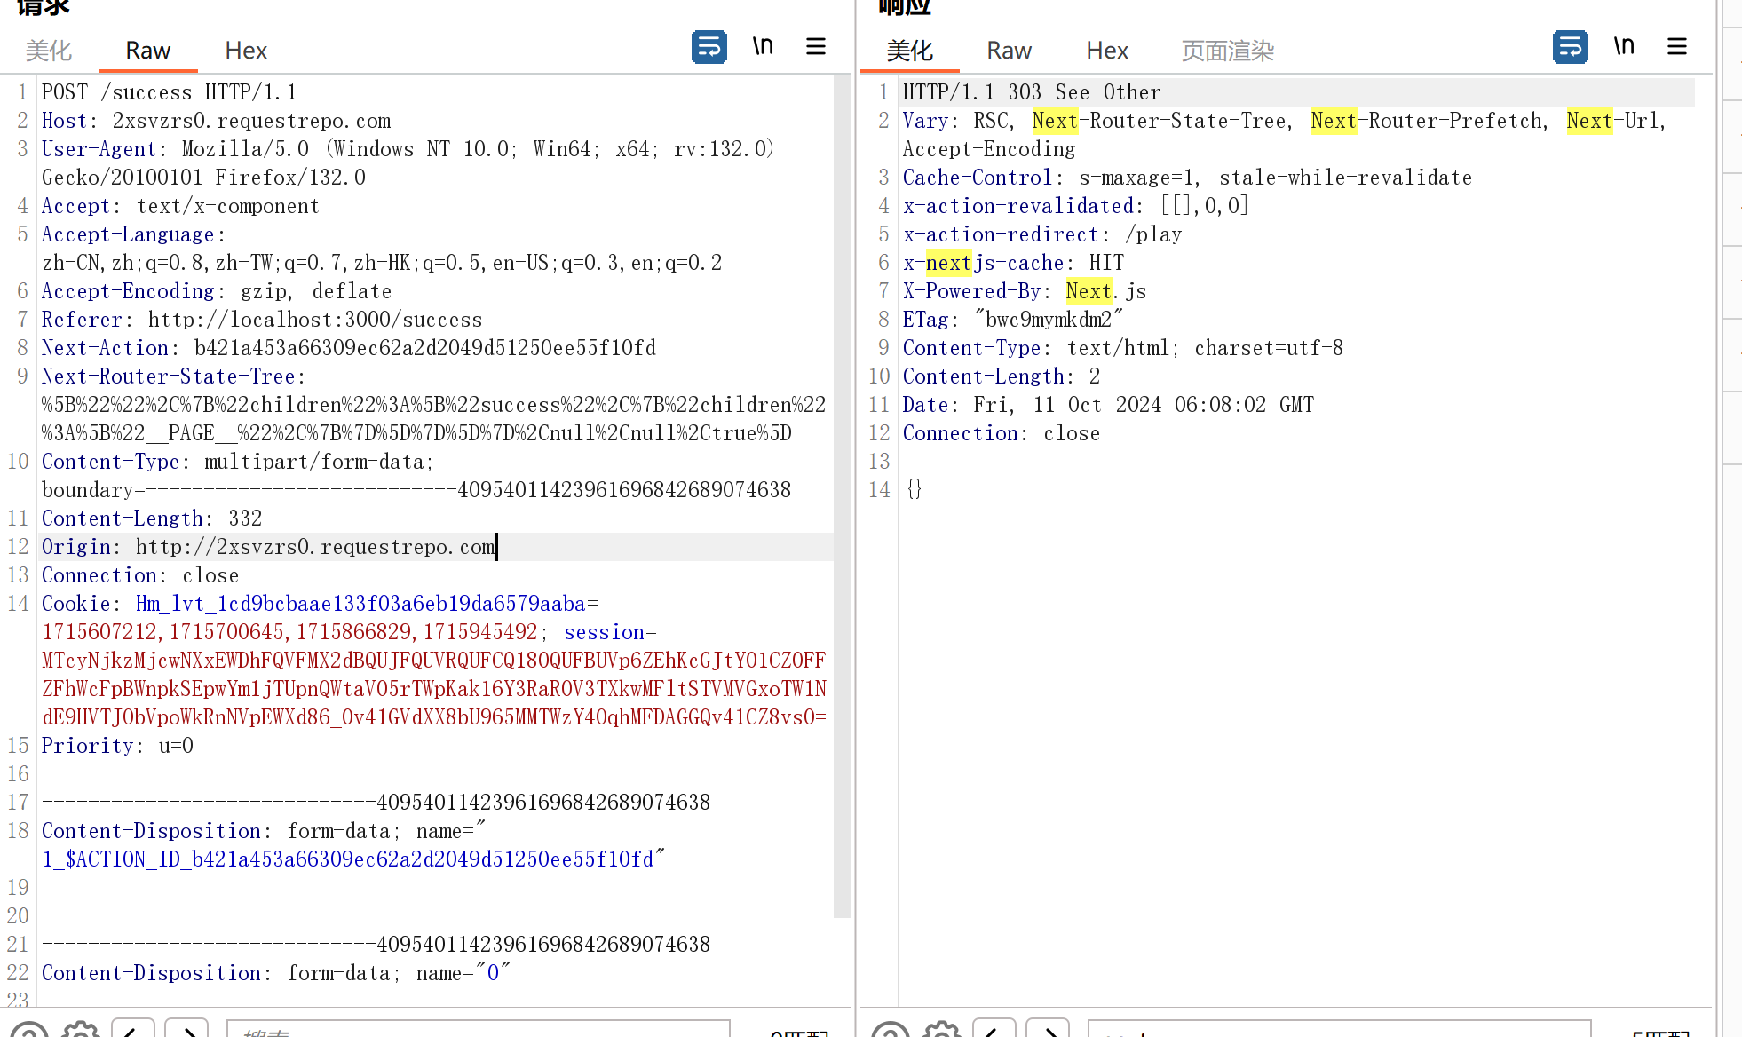Click the 'Cache-Control: s-maxage=1' response line
The image size is (1742, 1037).
1187,178
